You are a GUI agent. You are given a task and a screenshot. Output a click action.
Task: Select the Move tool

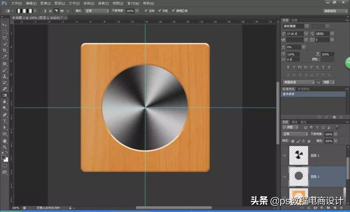tap(5, 25)
